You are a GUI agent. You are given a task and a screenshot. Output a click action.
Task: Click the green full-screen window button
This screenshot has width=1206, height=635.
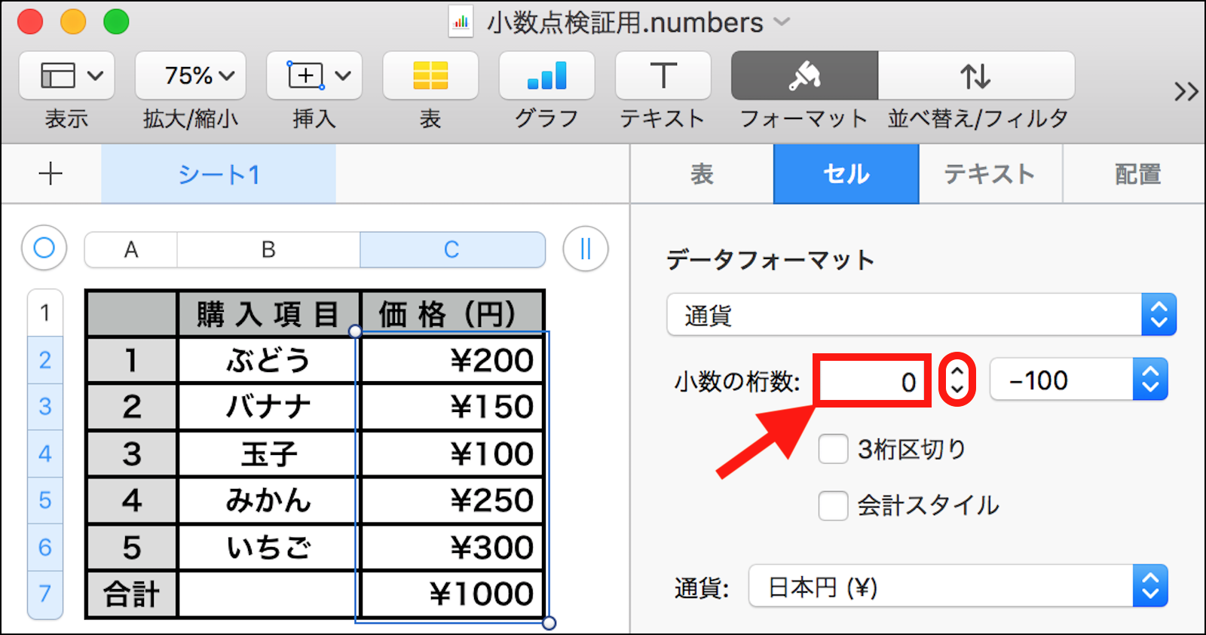(x=116, y=21)
